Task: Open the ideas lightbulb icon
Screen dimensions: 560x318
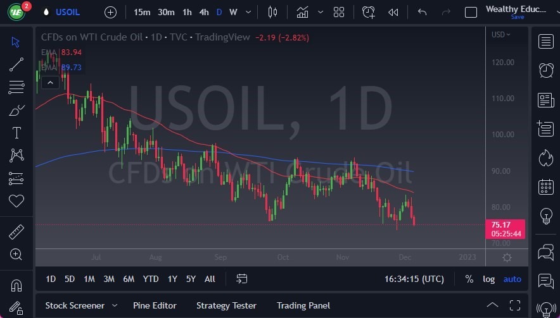Action: click(545, 216)
